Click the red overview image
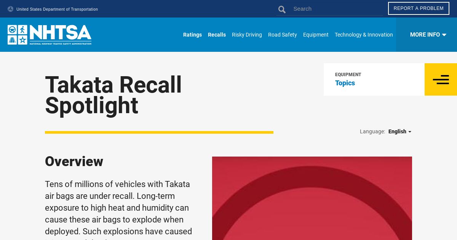Viewport: 457px width, 240px height. 312,198
